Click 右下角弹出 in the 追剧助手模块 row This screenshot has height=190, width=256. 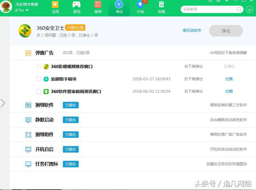point(193,79)
